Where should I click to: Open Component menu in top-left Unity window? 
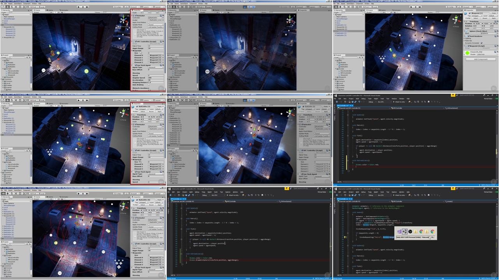click(x=27, y=4)
